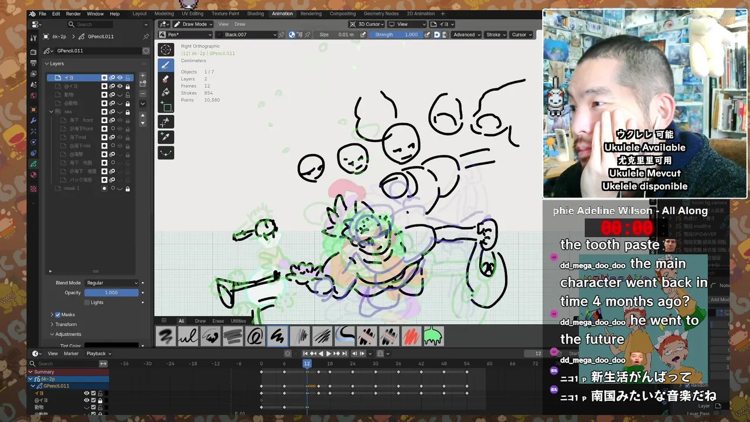
Task: Open the Window menu
Action: point(95,13)
